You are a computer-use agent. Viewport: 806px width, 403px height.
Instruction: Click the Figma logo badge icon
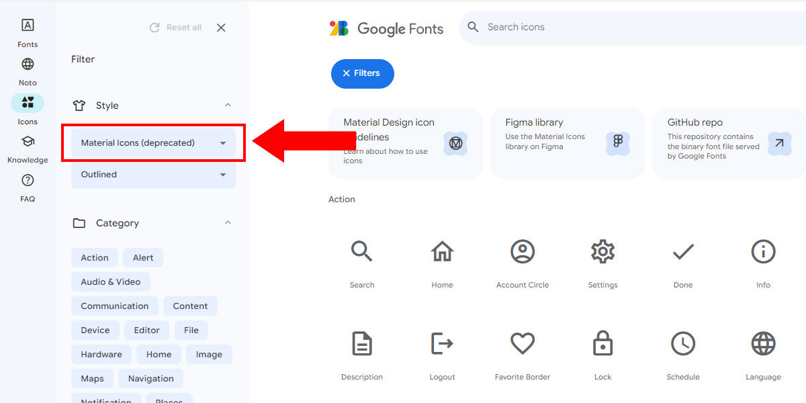point(618,143)
